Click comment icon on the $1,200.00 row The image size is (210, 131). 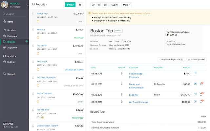coord(195,94)
